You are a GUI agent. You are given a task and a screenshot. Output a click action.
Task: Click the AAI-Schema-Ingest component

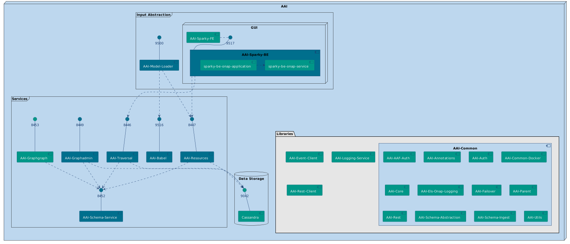[495, 216]
